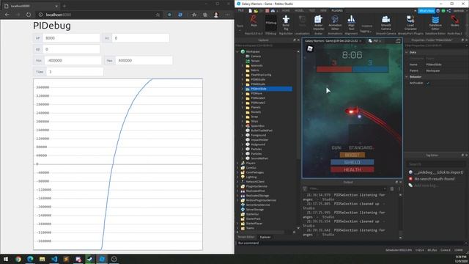Switch to the MODEL ribbon tab
The width and height of the screenshot is (469, 264).
[299, 11]
